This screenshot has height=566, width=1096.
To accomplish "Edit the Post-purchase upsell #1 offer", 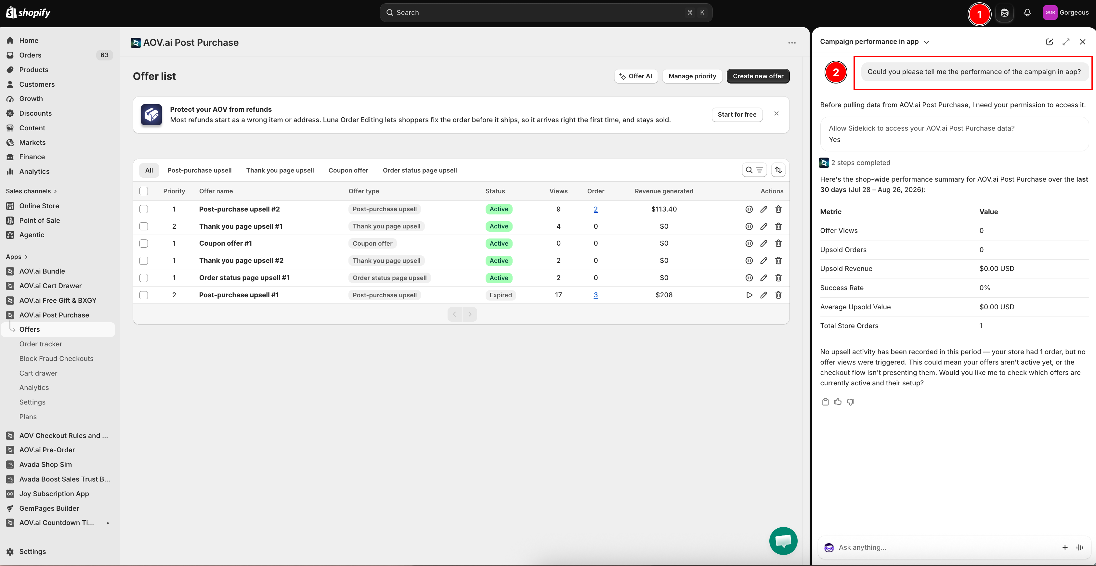I will (x=764, y=295).
